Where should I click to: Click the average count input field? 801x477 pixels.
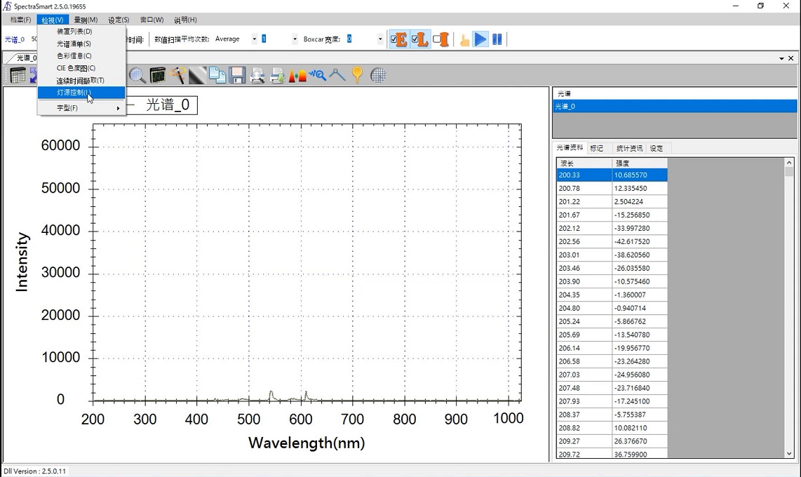[x=276, y=39]
